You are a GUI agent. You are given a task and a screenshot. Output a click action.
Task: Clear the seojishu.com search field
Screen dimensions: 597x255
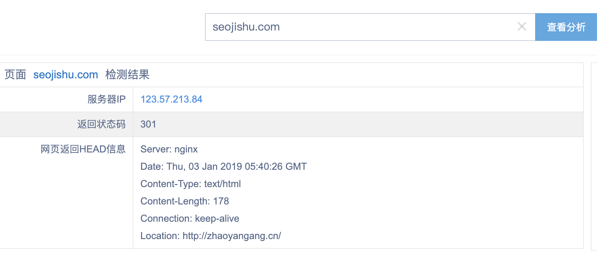(522, 27)
